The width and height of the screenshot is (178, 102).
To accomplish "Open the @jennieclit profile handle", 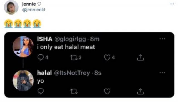I will pyautogui.click(x=34, y=10).
